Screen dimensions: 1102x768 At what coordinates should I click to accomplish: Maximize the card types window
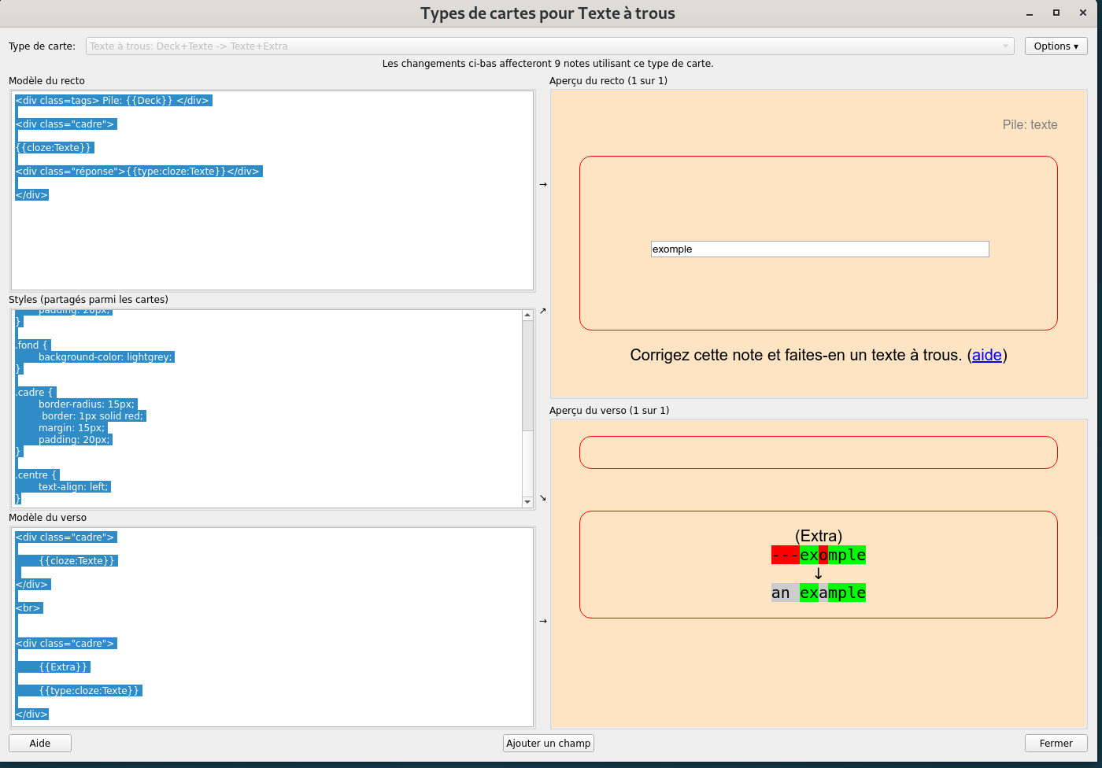1056,13
